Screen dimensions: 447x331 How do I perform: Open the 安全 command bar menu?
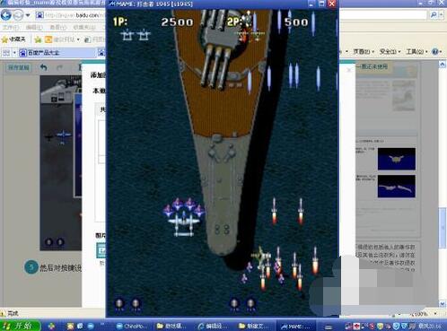point(390,52)
